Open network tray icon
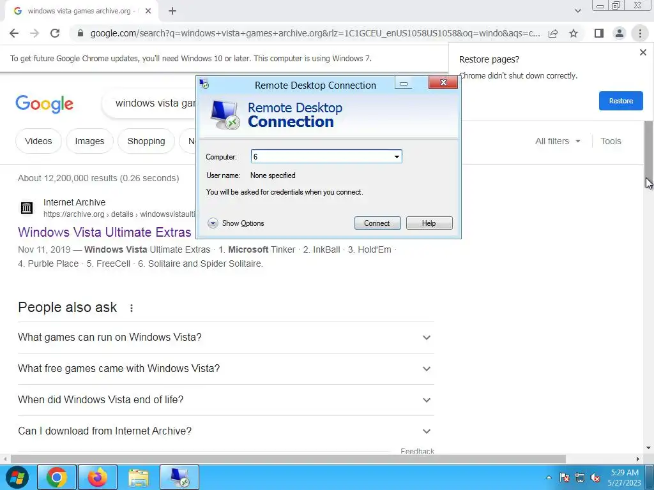 (x=580, y=477)
